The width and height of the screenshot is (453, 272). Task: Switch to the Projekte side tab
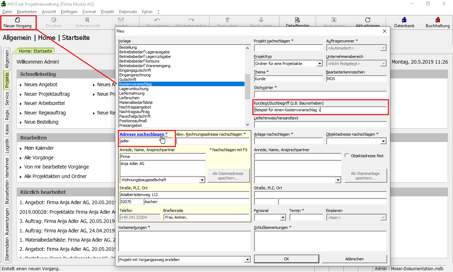7,80
